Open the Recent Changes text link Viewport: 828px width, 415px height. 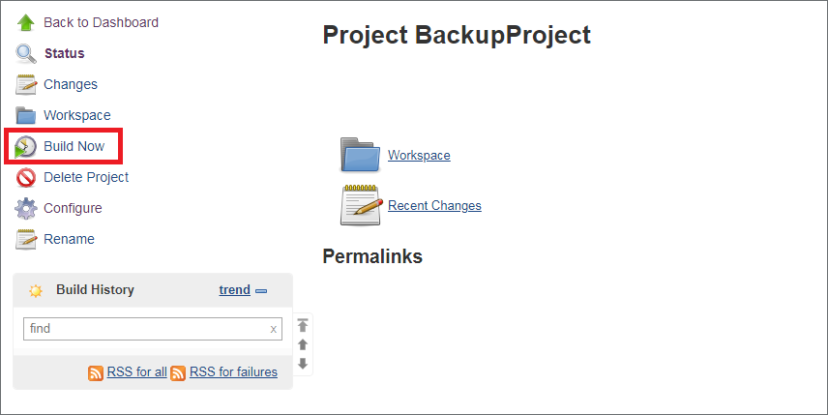click(434, 205)
